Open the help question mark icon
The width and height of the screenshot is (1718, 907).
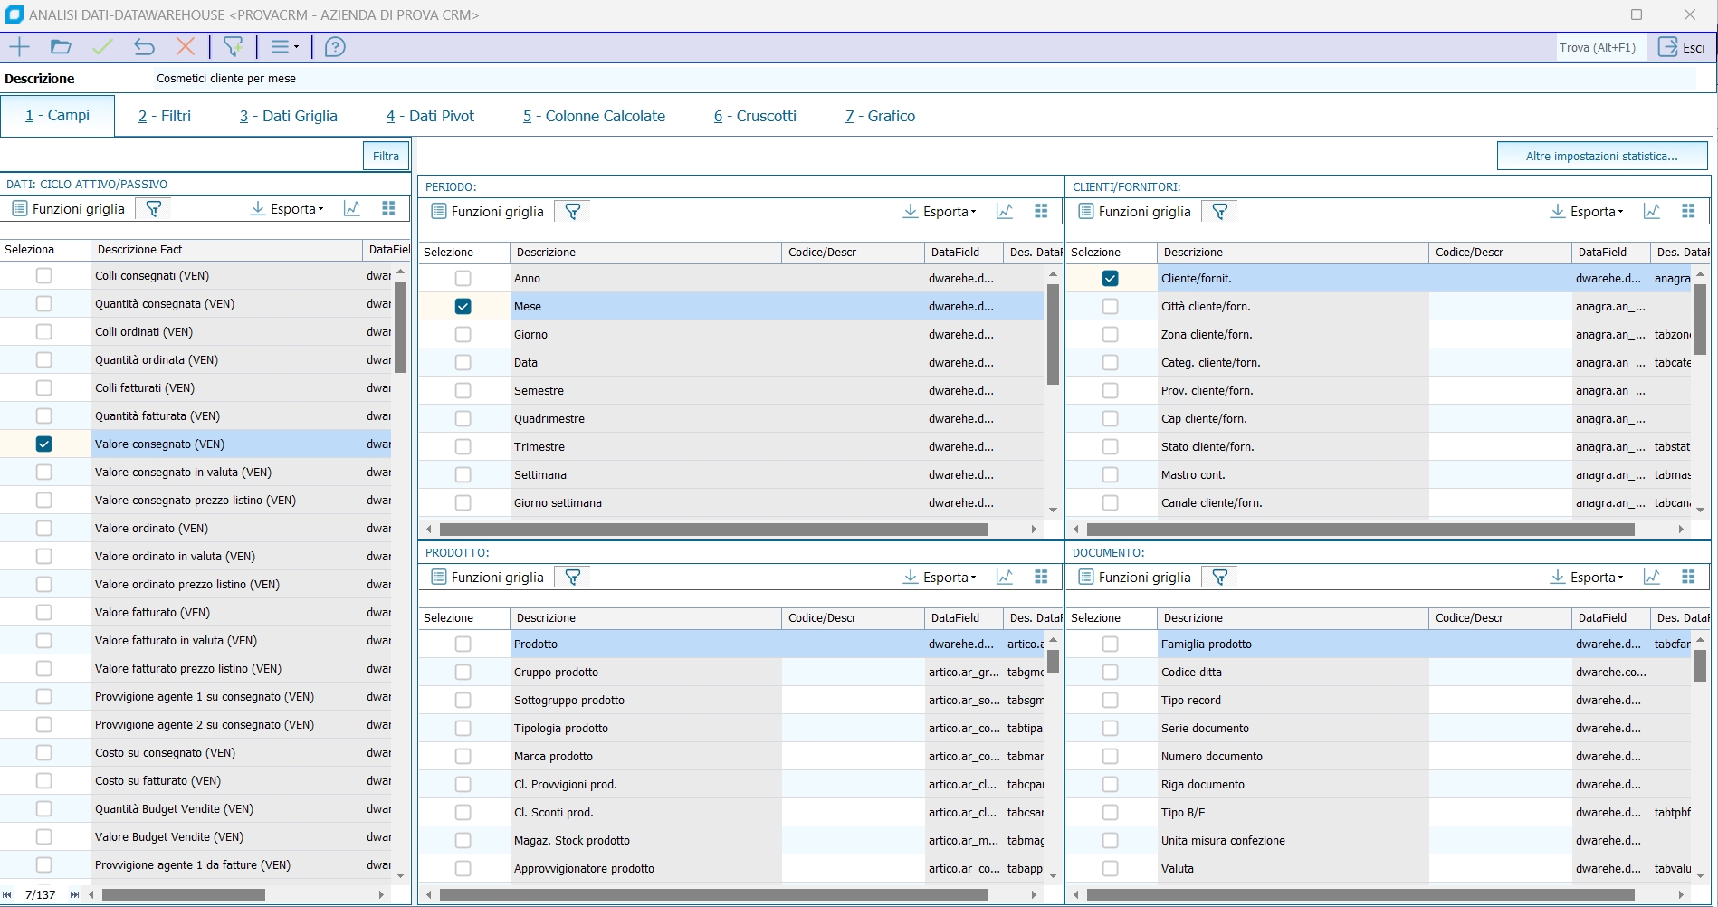coord(335,47)
